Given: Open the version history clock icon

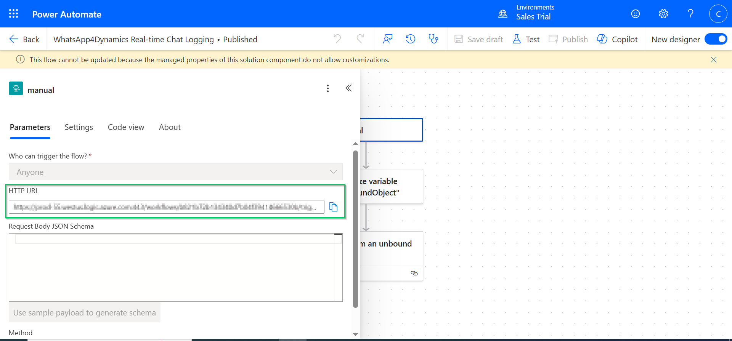Looking at the screenshot, I should (410, 39).
